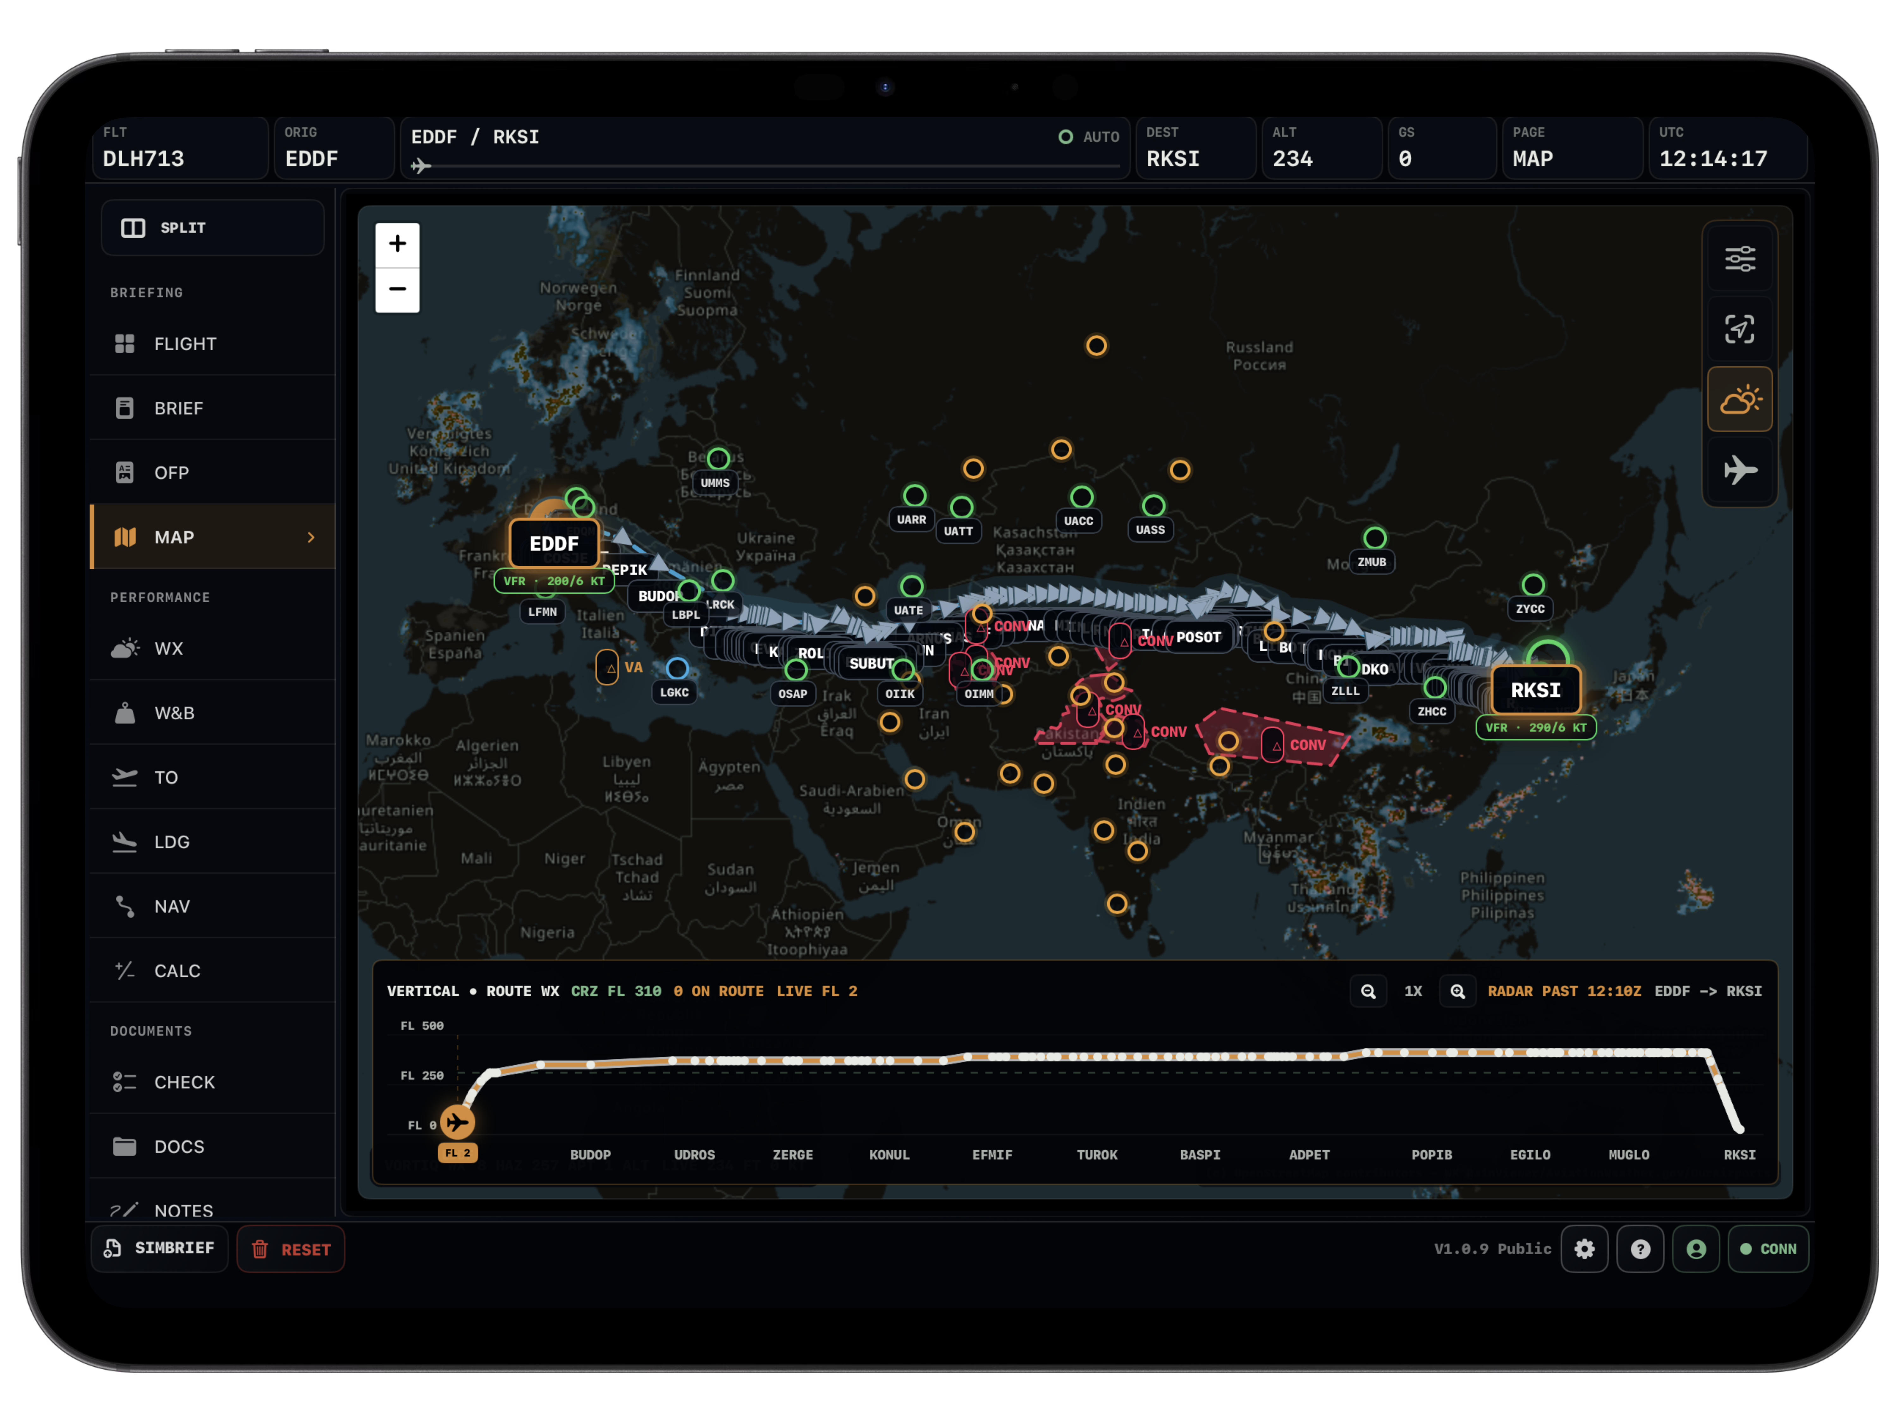Click the SIMBRIEF import button

(x=160, y=1249)
